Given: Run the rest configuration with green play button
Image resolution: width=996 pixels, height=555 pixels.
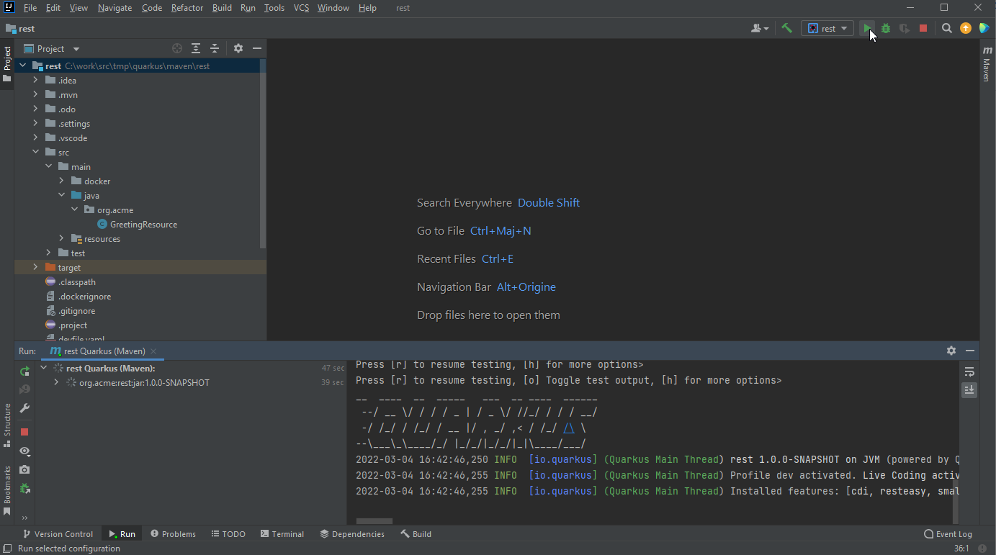Looking at the screenshot, I should coord(867,28).
